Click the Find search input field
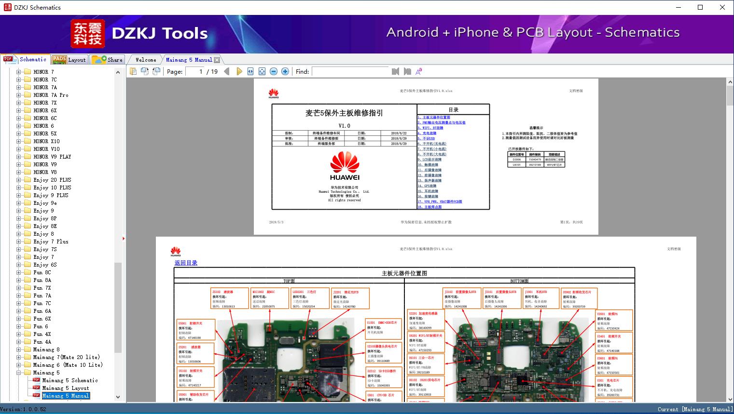This screenshot has width=734, height=414. [350, 71]
